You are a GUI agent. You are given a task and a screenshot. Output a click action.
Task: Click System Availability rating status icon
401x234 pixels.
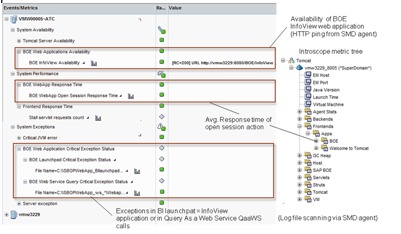[x=161, y=30]
